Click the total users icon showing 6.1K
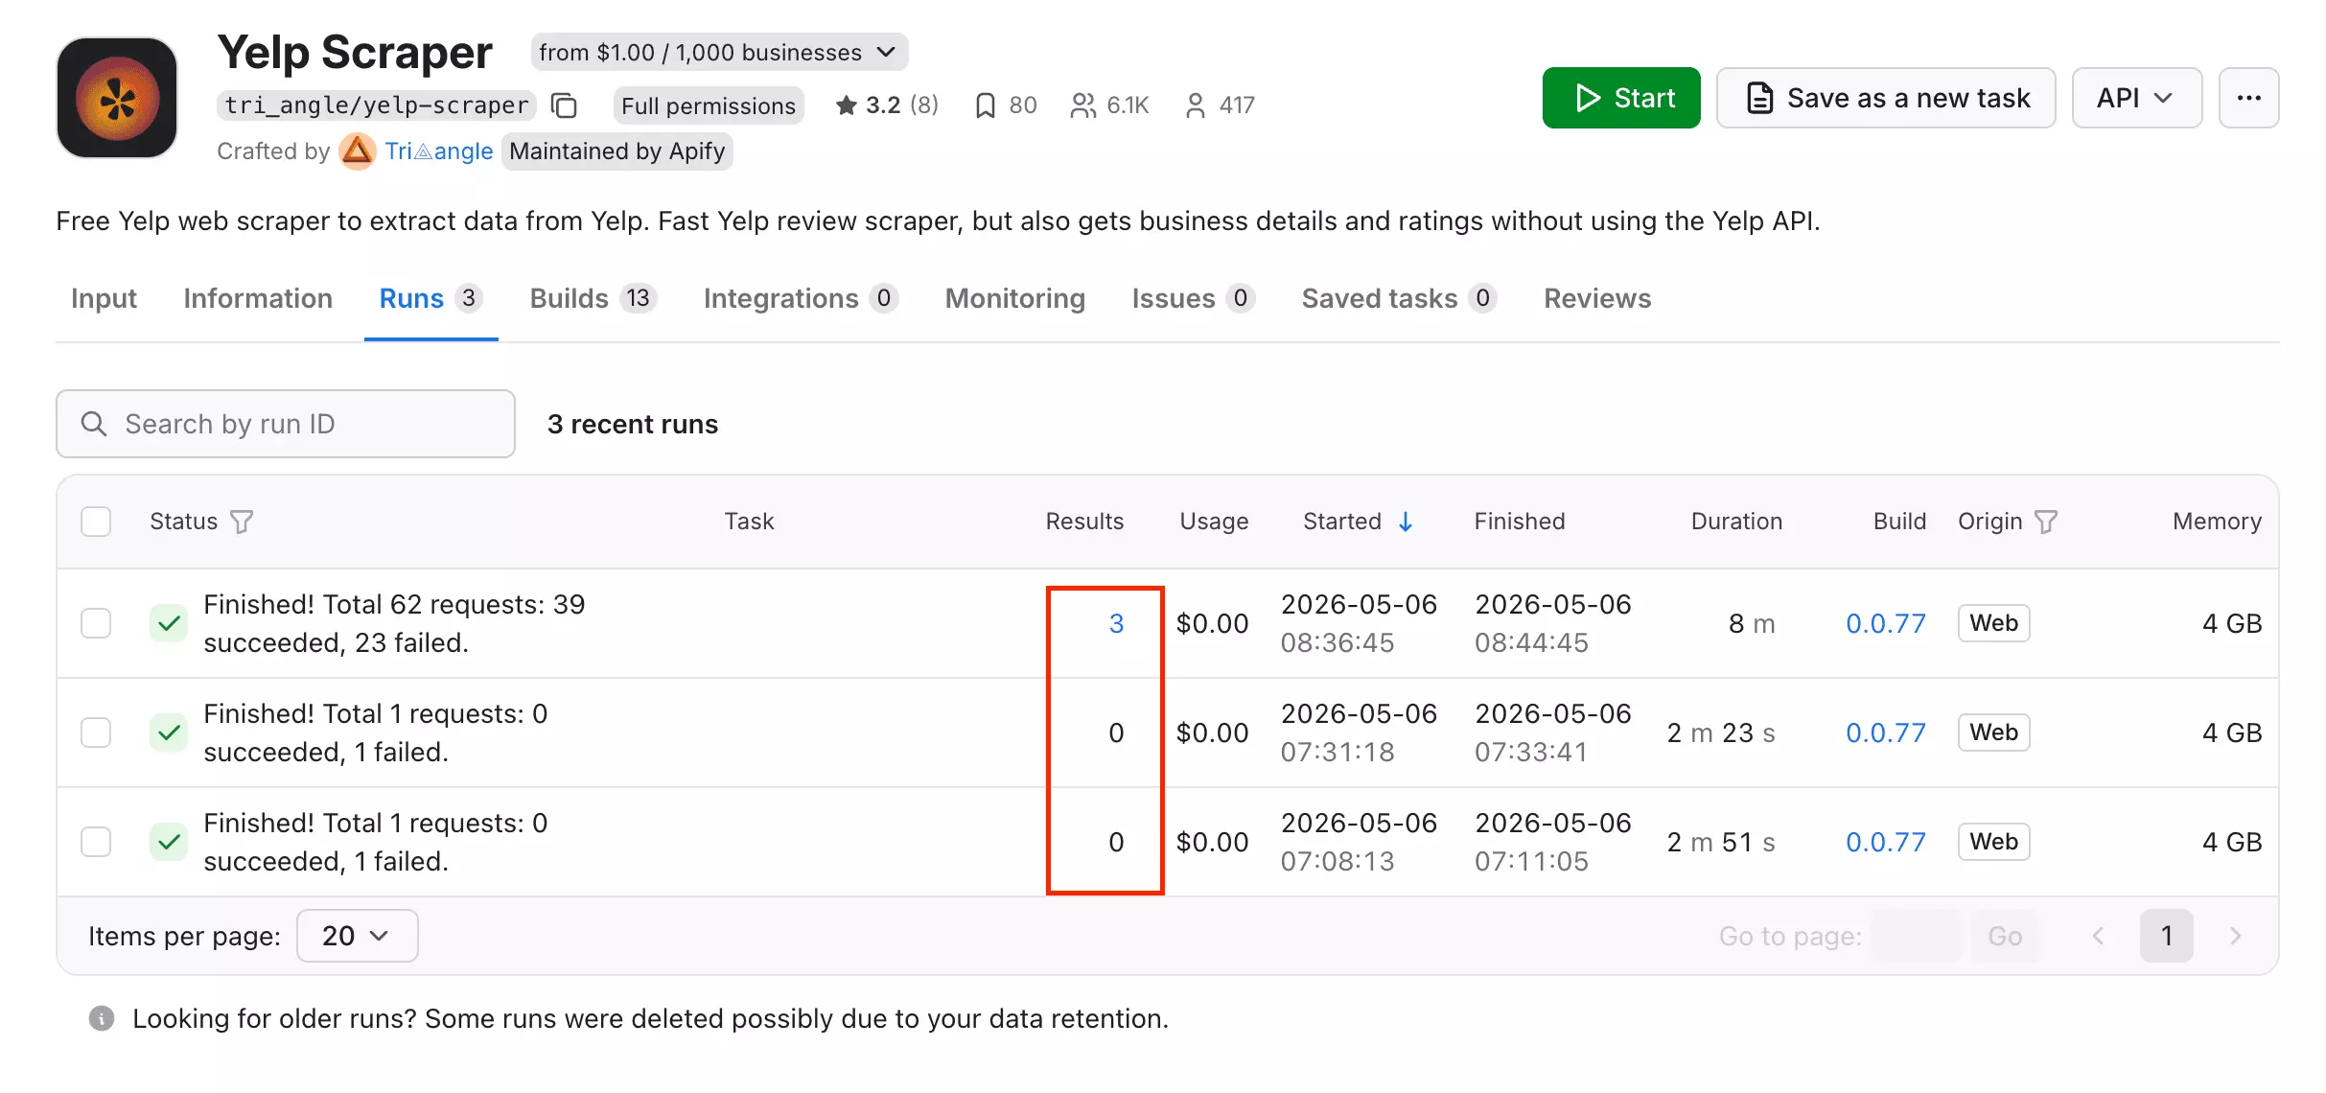The image size is (2326, 1093). click(1083, 105)
